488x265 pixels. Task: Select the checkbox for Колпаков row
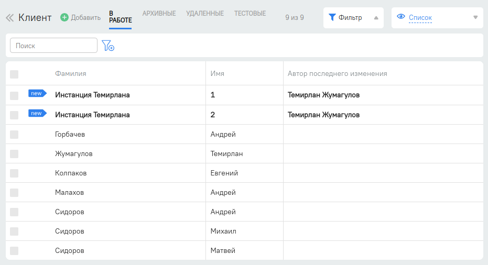tap(14, 173)
